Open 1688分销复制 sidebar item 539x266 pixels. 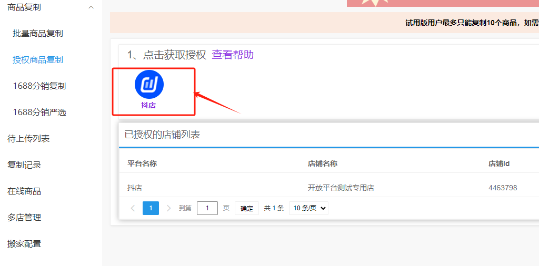click(x=39, y=86)
